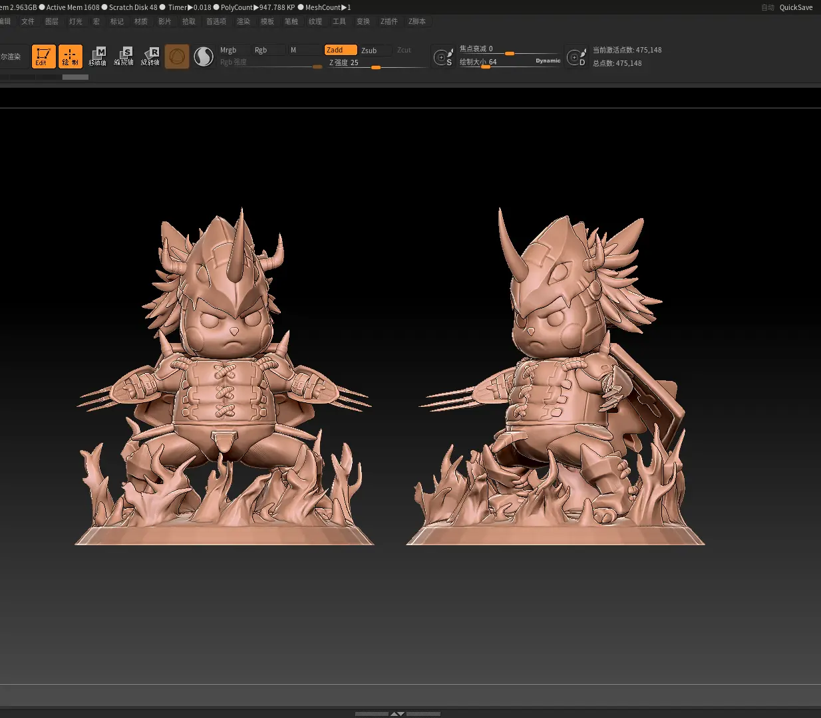
Task: Open the 工具 menu
Action: (x=339, y=21)
